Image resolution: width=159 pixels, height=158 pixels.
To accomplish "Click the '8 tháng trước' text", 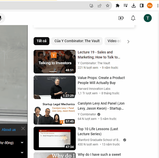I will click(x=110, y=93).
